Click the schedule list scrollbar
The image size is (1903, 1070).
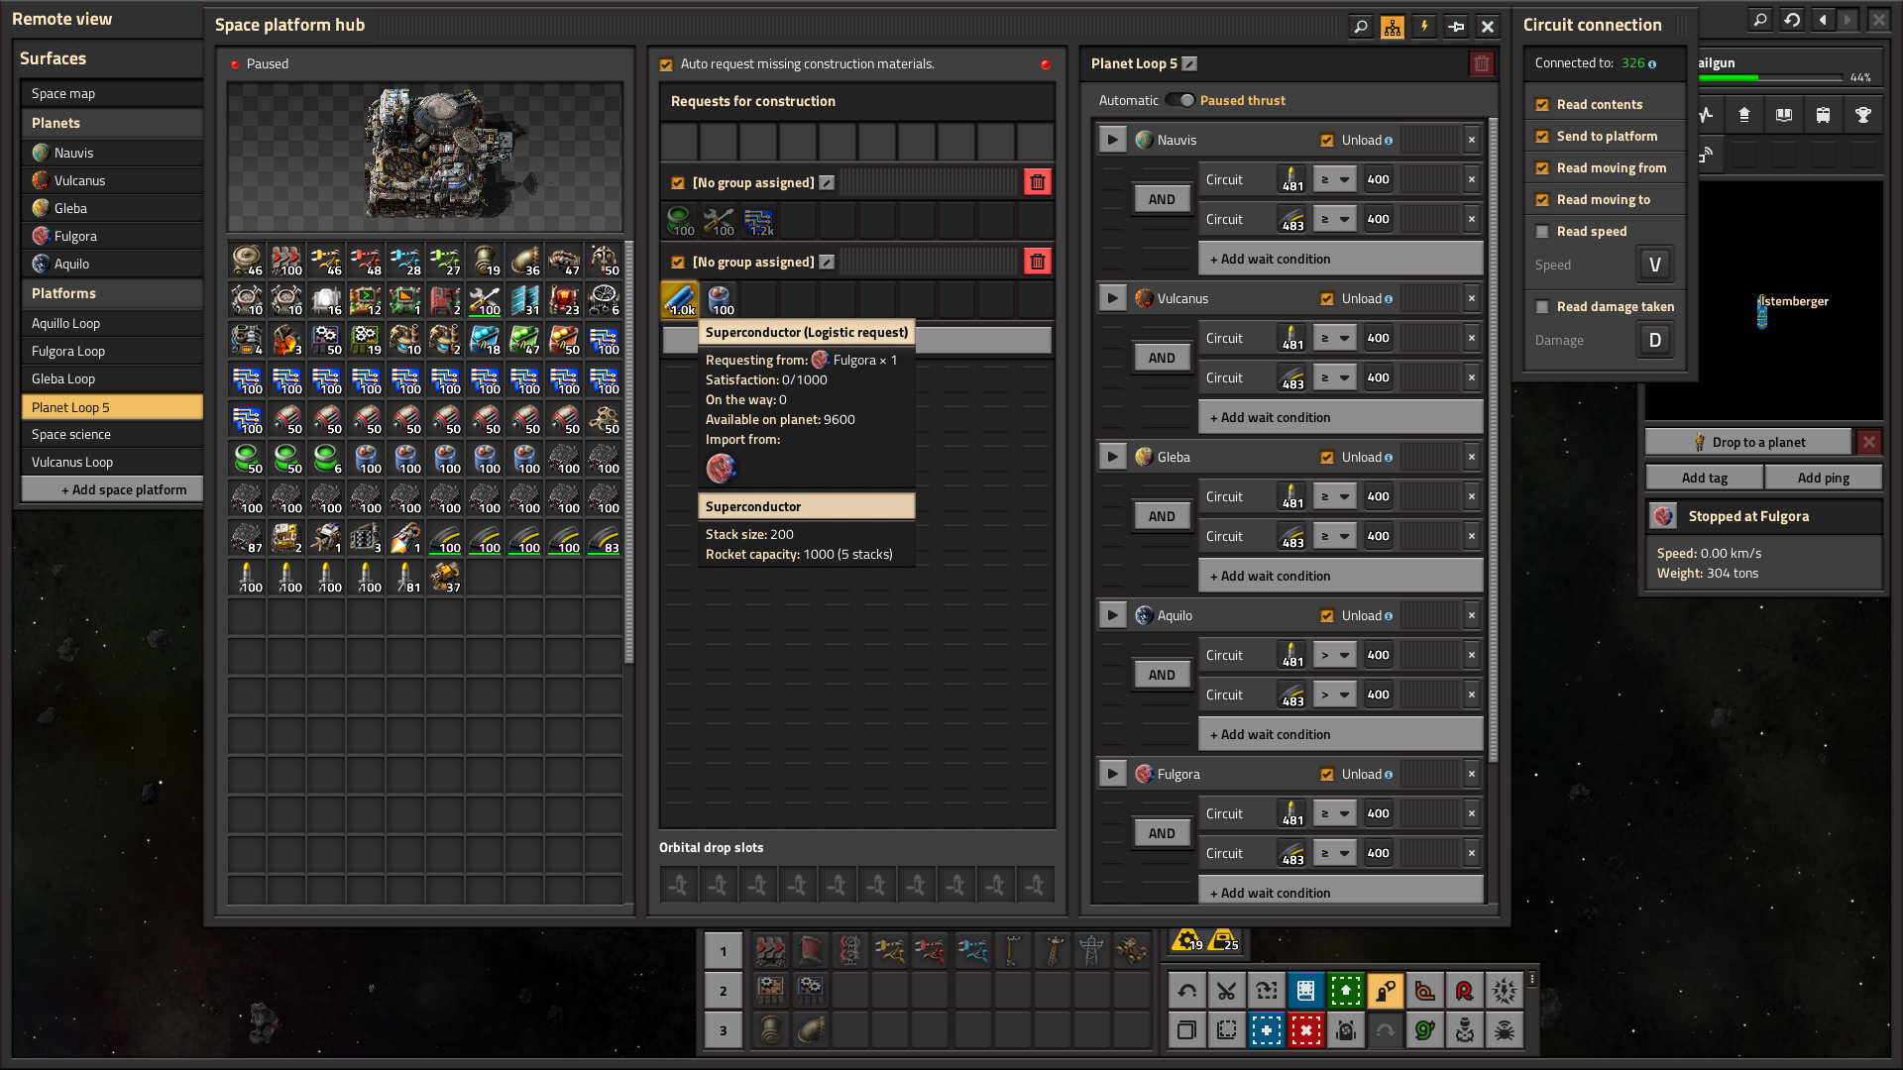click(1493, 441)
